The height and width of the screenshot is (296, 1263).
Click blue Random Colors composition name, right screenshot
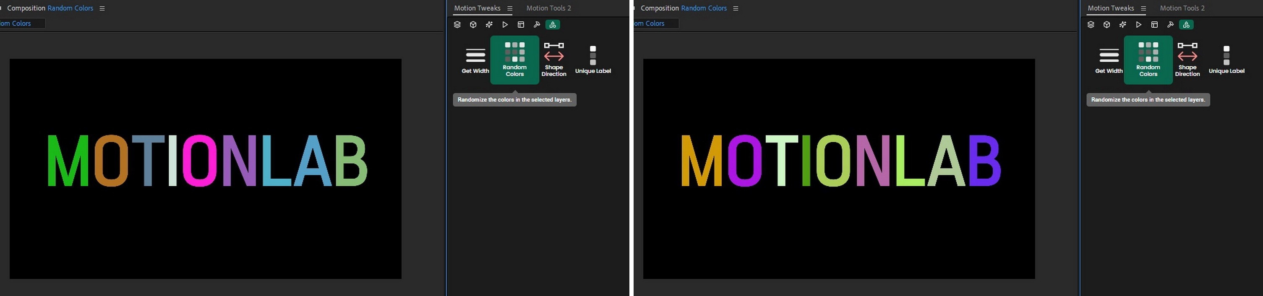pyautogui.click(x=704, y=8)
